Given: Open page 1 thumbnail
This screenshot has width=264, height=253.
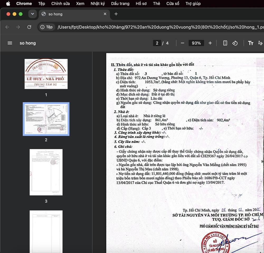Looking at the screenshot, I should [x=46, y=74].
